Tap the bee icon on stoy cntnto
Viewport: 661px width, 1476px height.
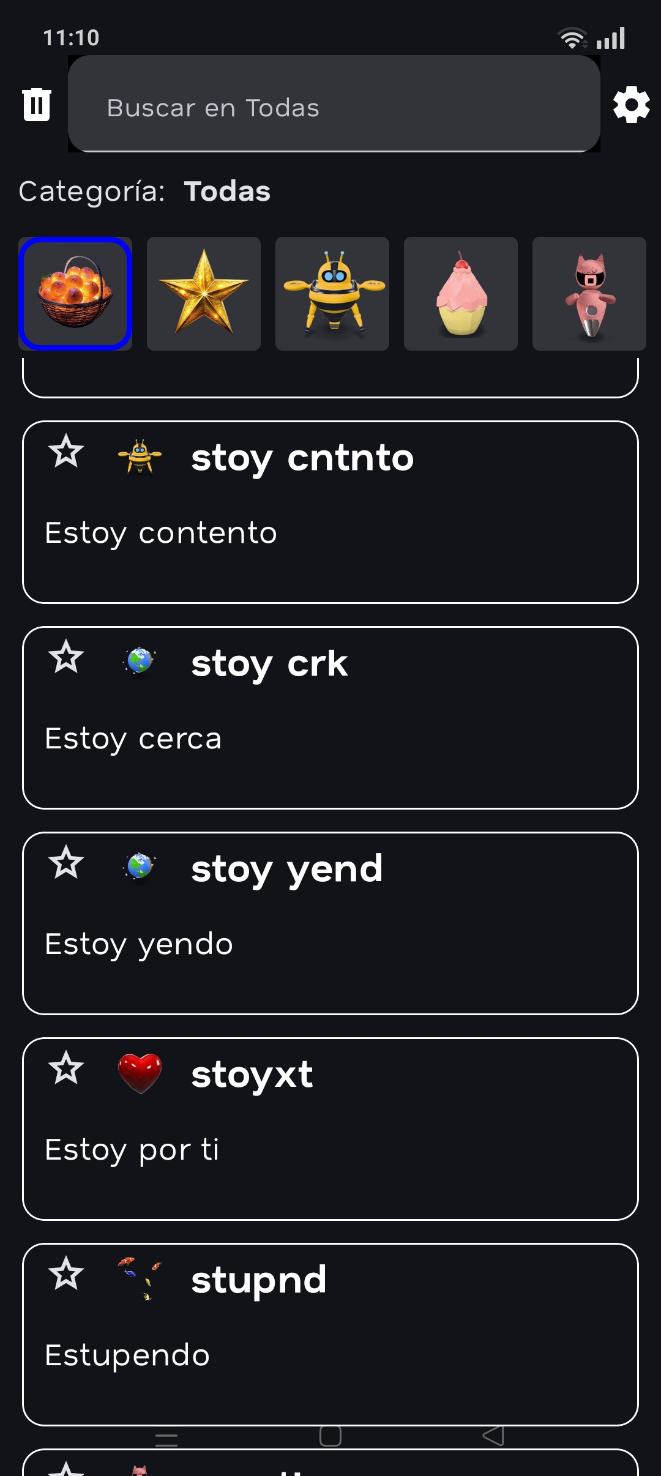140,457
